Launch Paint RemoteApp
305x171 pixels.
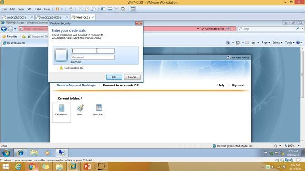click(x=80, y=110)
